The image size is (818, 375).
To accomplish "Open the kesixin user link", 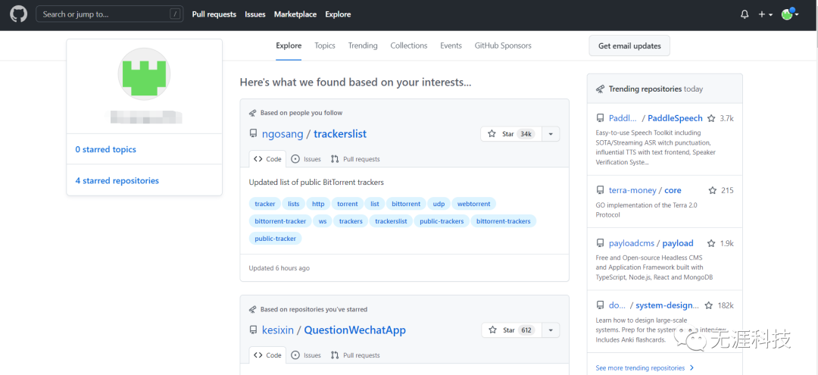I will (277, 330).
